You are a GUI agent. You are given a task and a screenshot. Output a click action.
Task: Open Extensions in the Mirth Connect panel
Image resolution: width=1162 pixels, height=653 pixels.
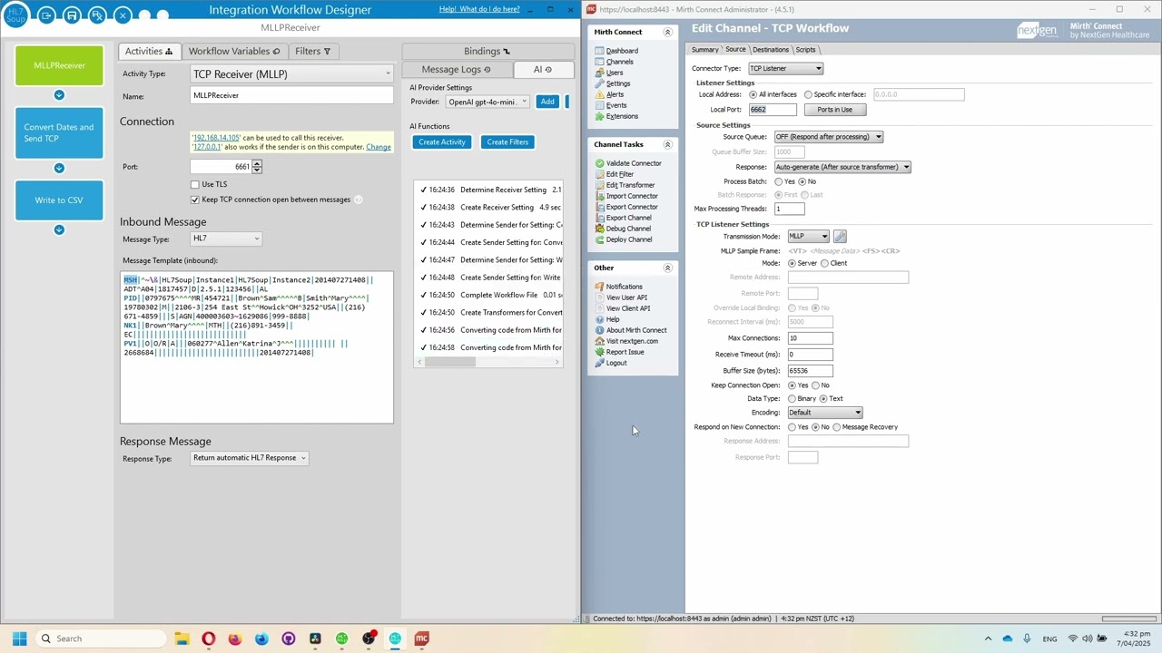622,116
